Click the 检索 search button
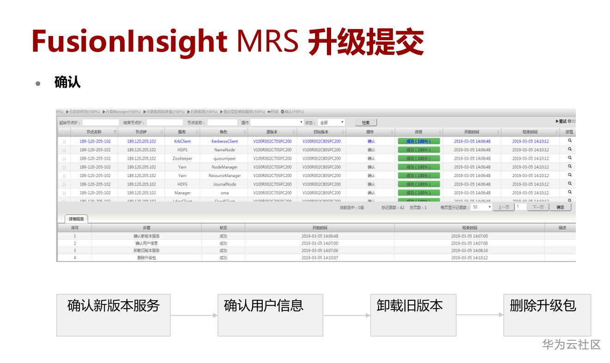Viewport: 610px width, 363px height. tap(366, 123)
